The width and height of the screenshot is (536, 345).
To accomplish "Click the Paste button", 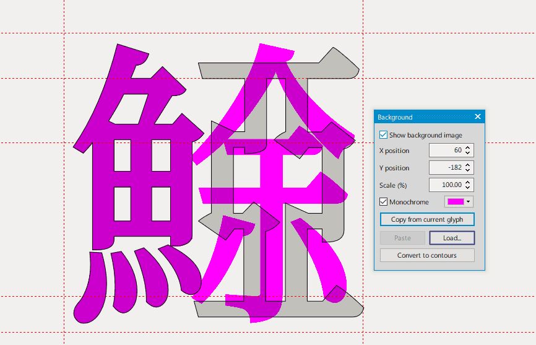I will 402,238.
